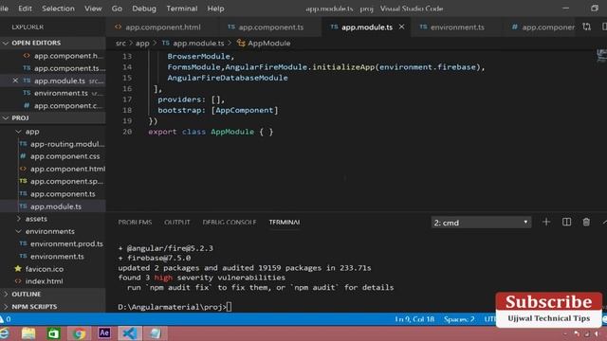Image resolution: width=607 pixels, height=341 pixels.
Task: Restore the VS Code window
Action: 595,9
